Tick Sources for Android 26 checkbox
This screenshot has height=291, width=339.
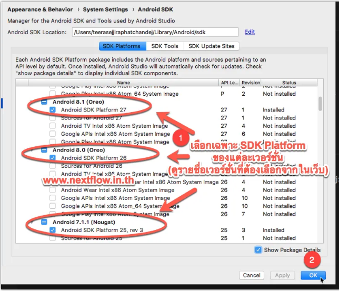[x=53, y=166]
